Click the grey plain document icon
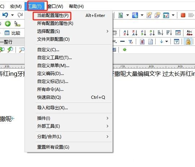 (151, 42)
